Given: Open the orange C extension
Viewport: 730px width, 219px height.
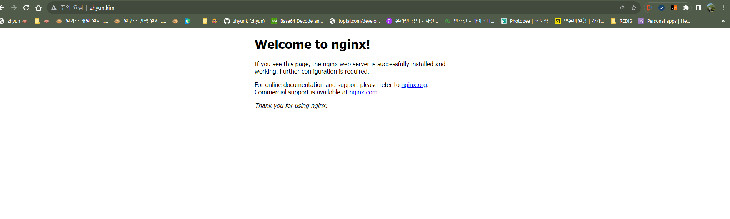Looking at the screenshot, I should tap(649, 8).
